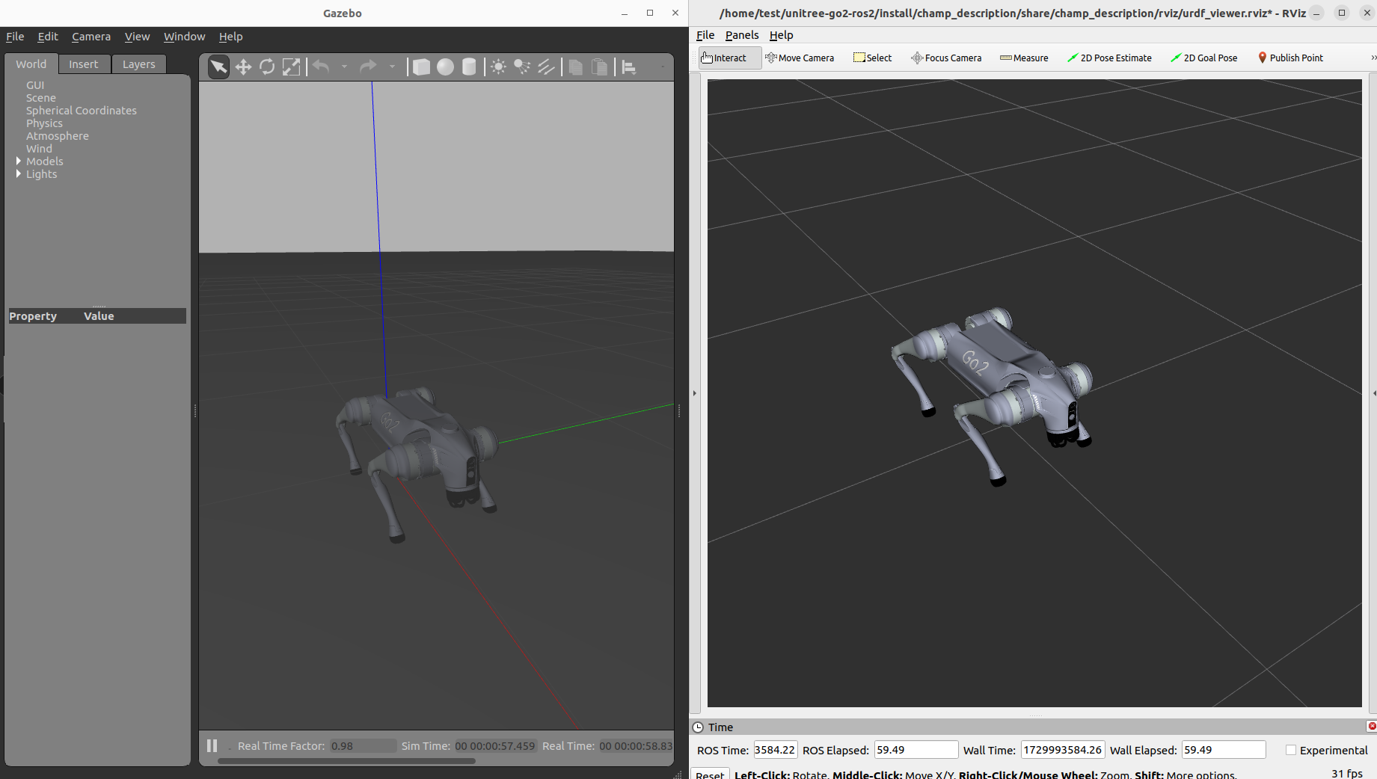Click the Paste icon in Gazebo toolbar
Viewport: 1377px width, 779px height.
(x=599, y=67)
